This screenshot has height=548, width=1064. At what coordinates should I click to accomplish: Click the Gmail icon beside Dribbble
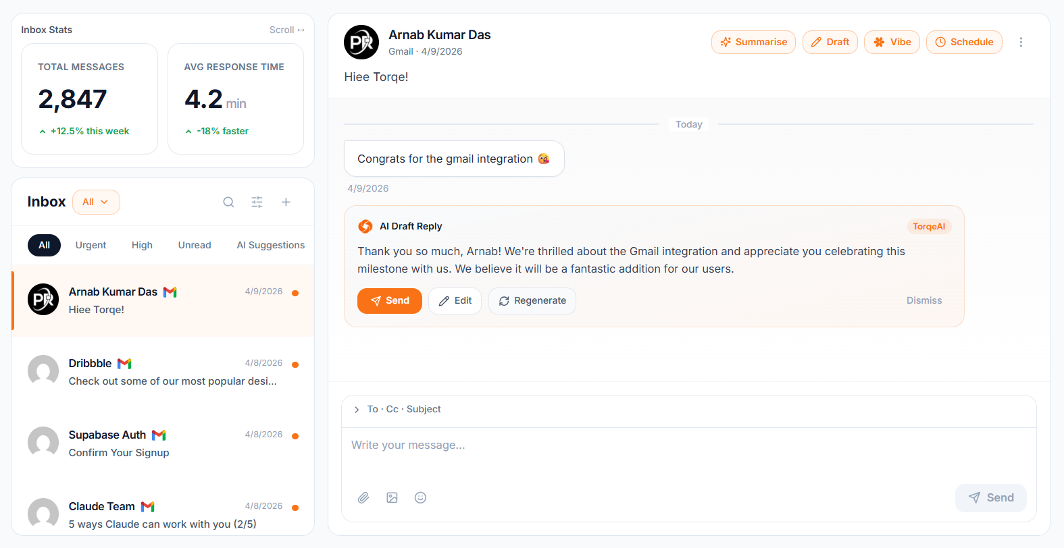(124, 364)
